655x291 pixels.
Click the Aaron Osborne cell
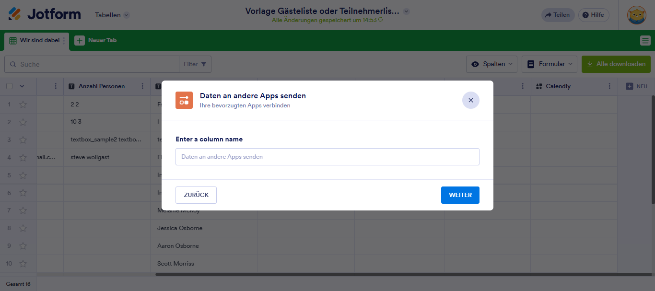(x=204, y=246)
